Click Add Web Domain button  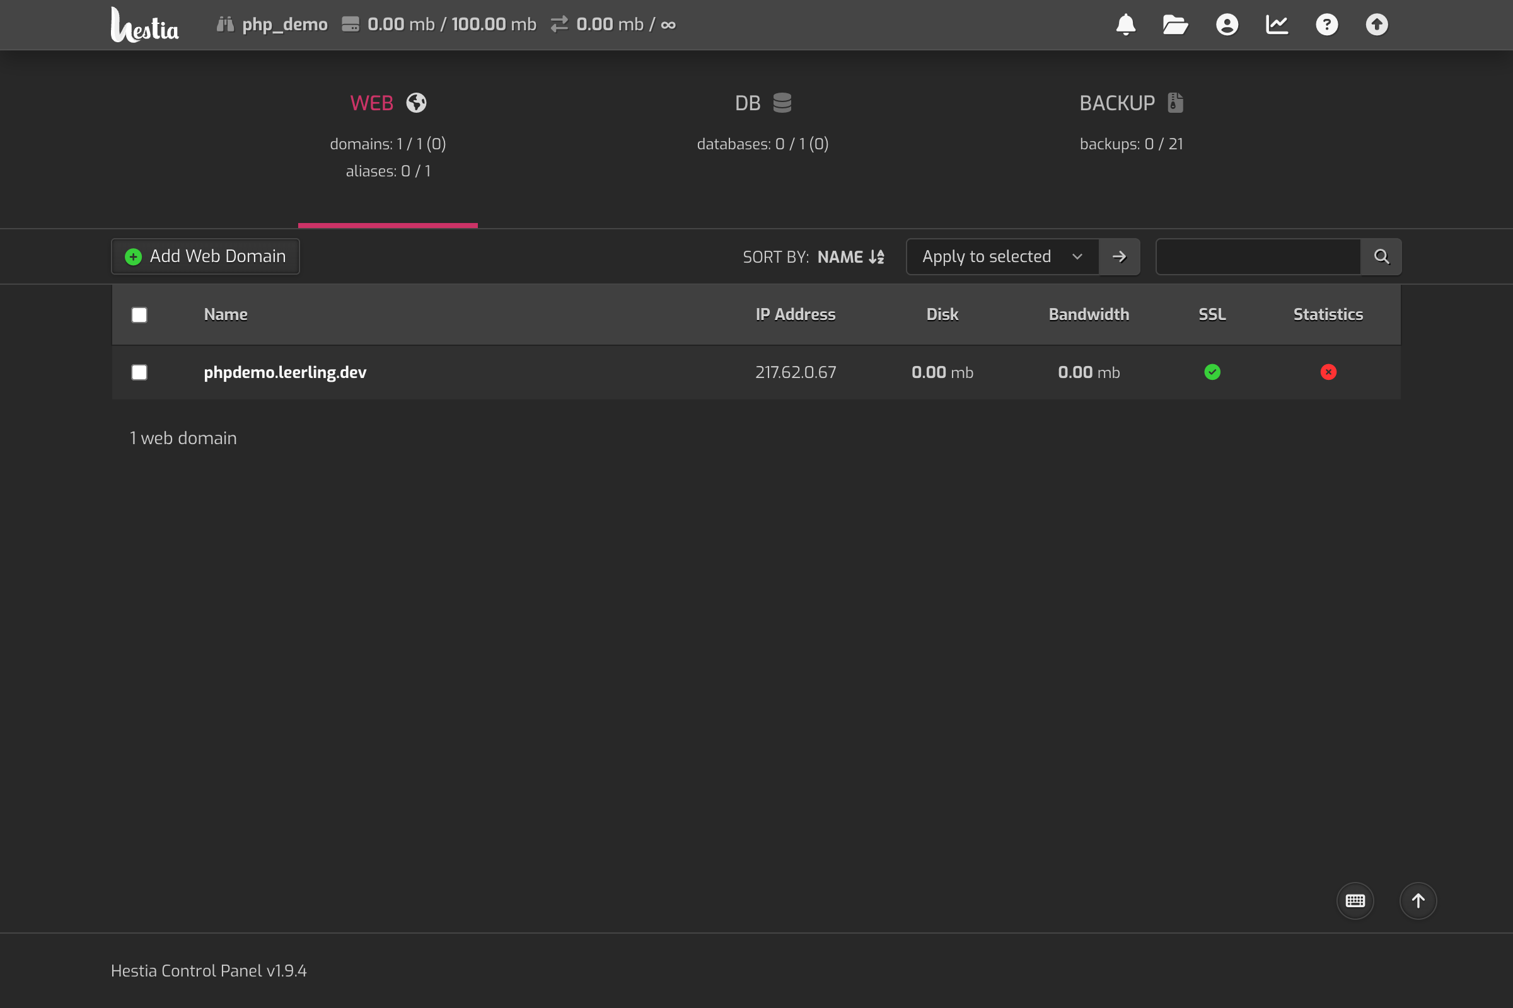[x=206, y=256]
